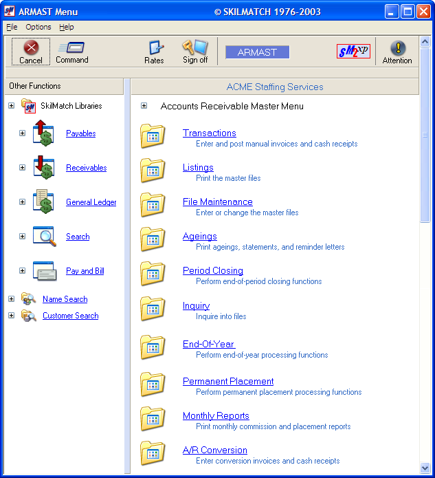435x478 pixels.
Task: Click the Receivables dollar icon
Action: point(44,167)
